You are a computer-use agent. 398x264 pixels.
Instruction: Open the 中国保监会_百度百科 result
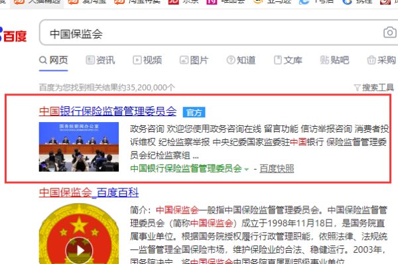[89, 192]
